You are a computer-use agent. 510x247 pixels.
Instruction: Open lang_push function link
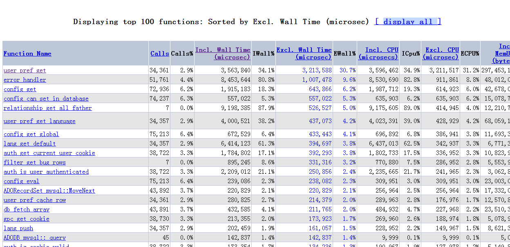[x=18, y=228]
